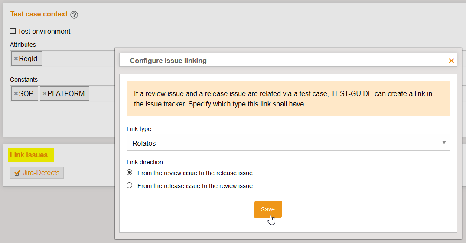Click the Link type dropdown arrow
The width and height of the screenshot is (466, 243).
point(444,143)
